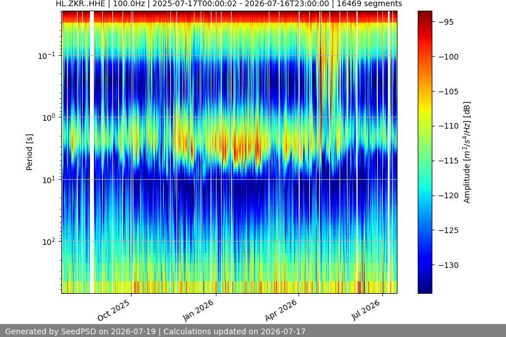Click the -95 colorbar tick label
506x337 pixels.
(x=446, y=22)
